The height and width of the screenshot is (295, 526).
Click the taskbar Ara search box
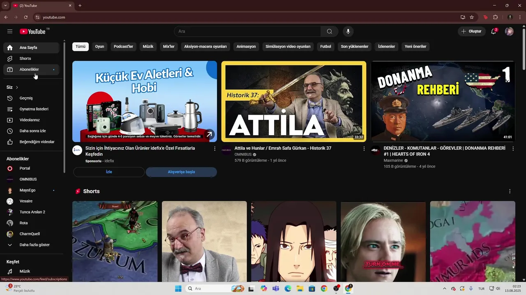(215, 288)
